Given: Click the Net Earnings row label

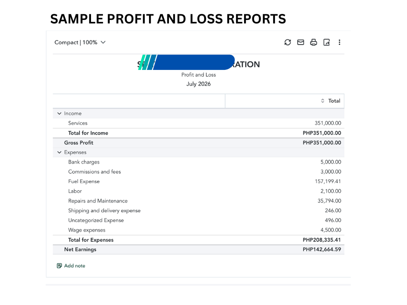Looking at the screenshot, I should point(80,249).
